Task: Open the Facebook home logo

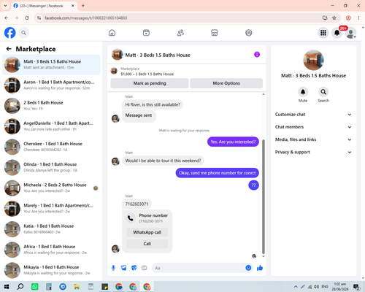Action: pos(10,33)
